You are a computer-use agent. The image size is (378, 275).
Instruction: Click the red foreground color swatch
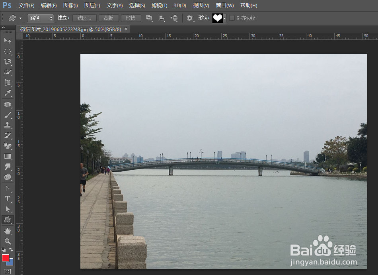(5, 258)
